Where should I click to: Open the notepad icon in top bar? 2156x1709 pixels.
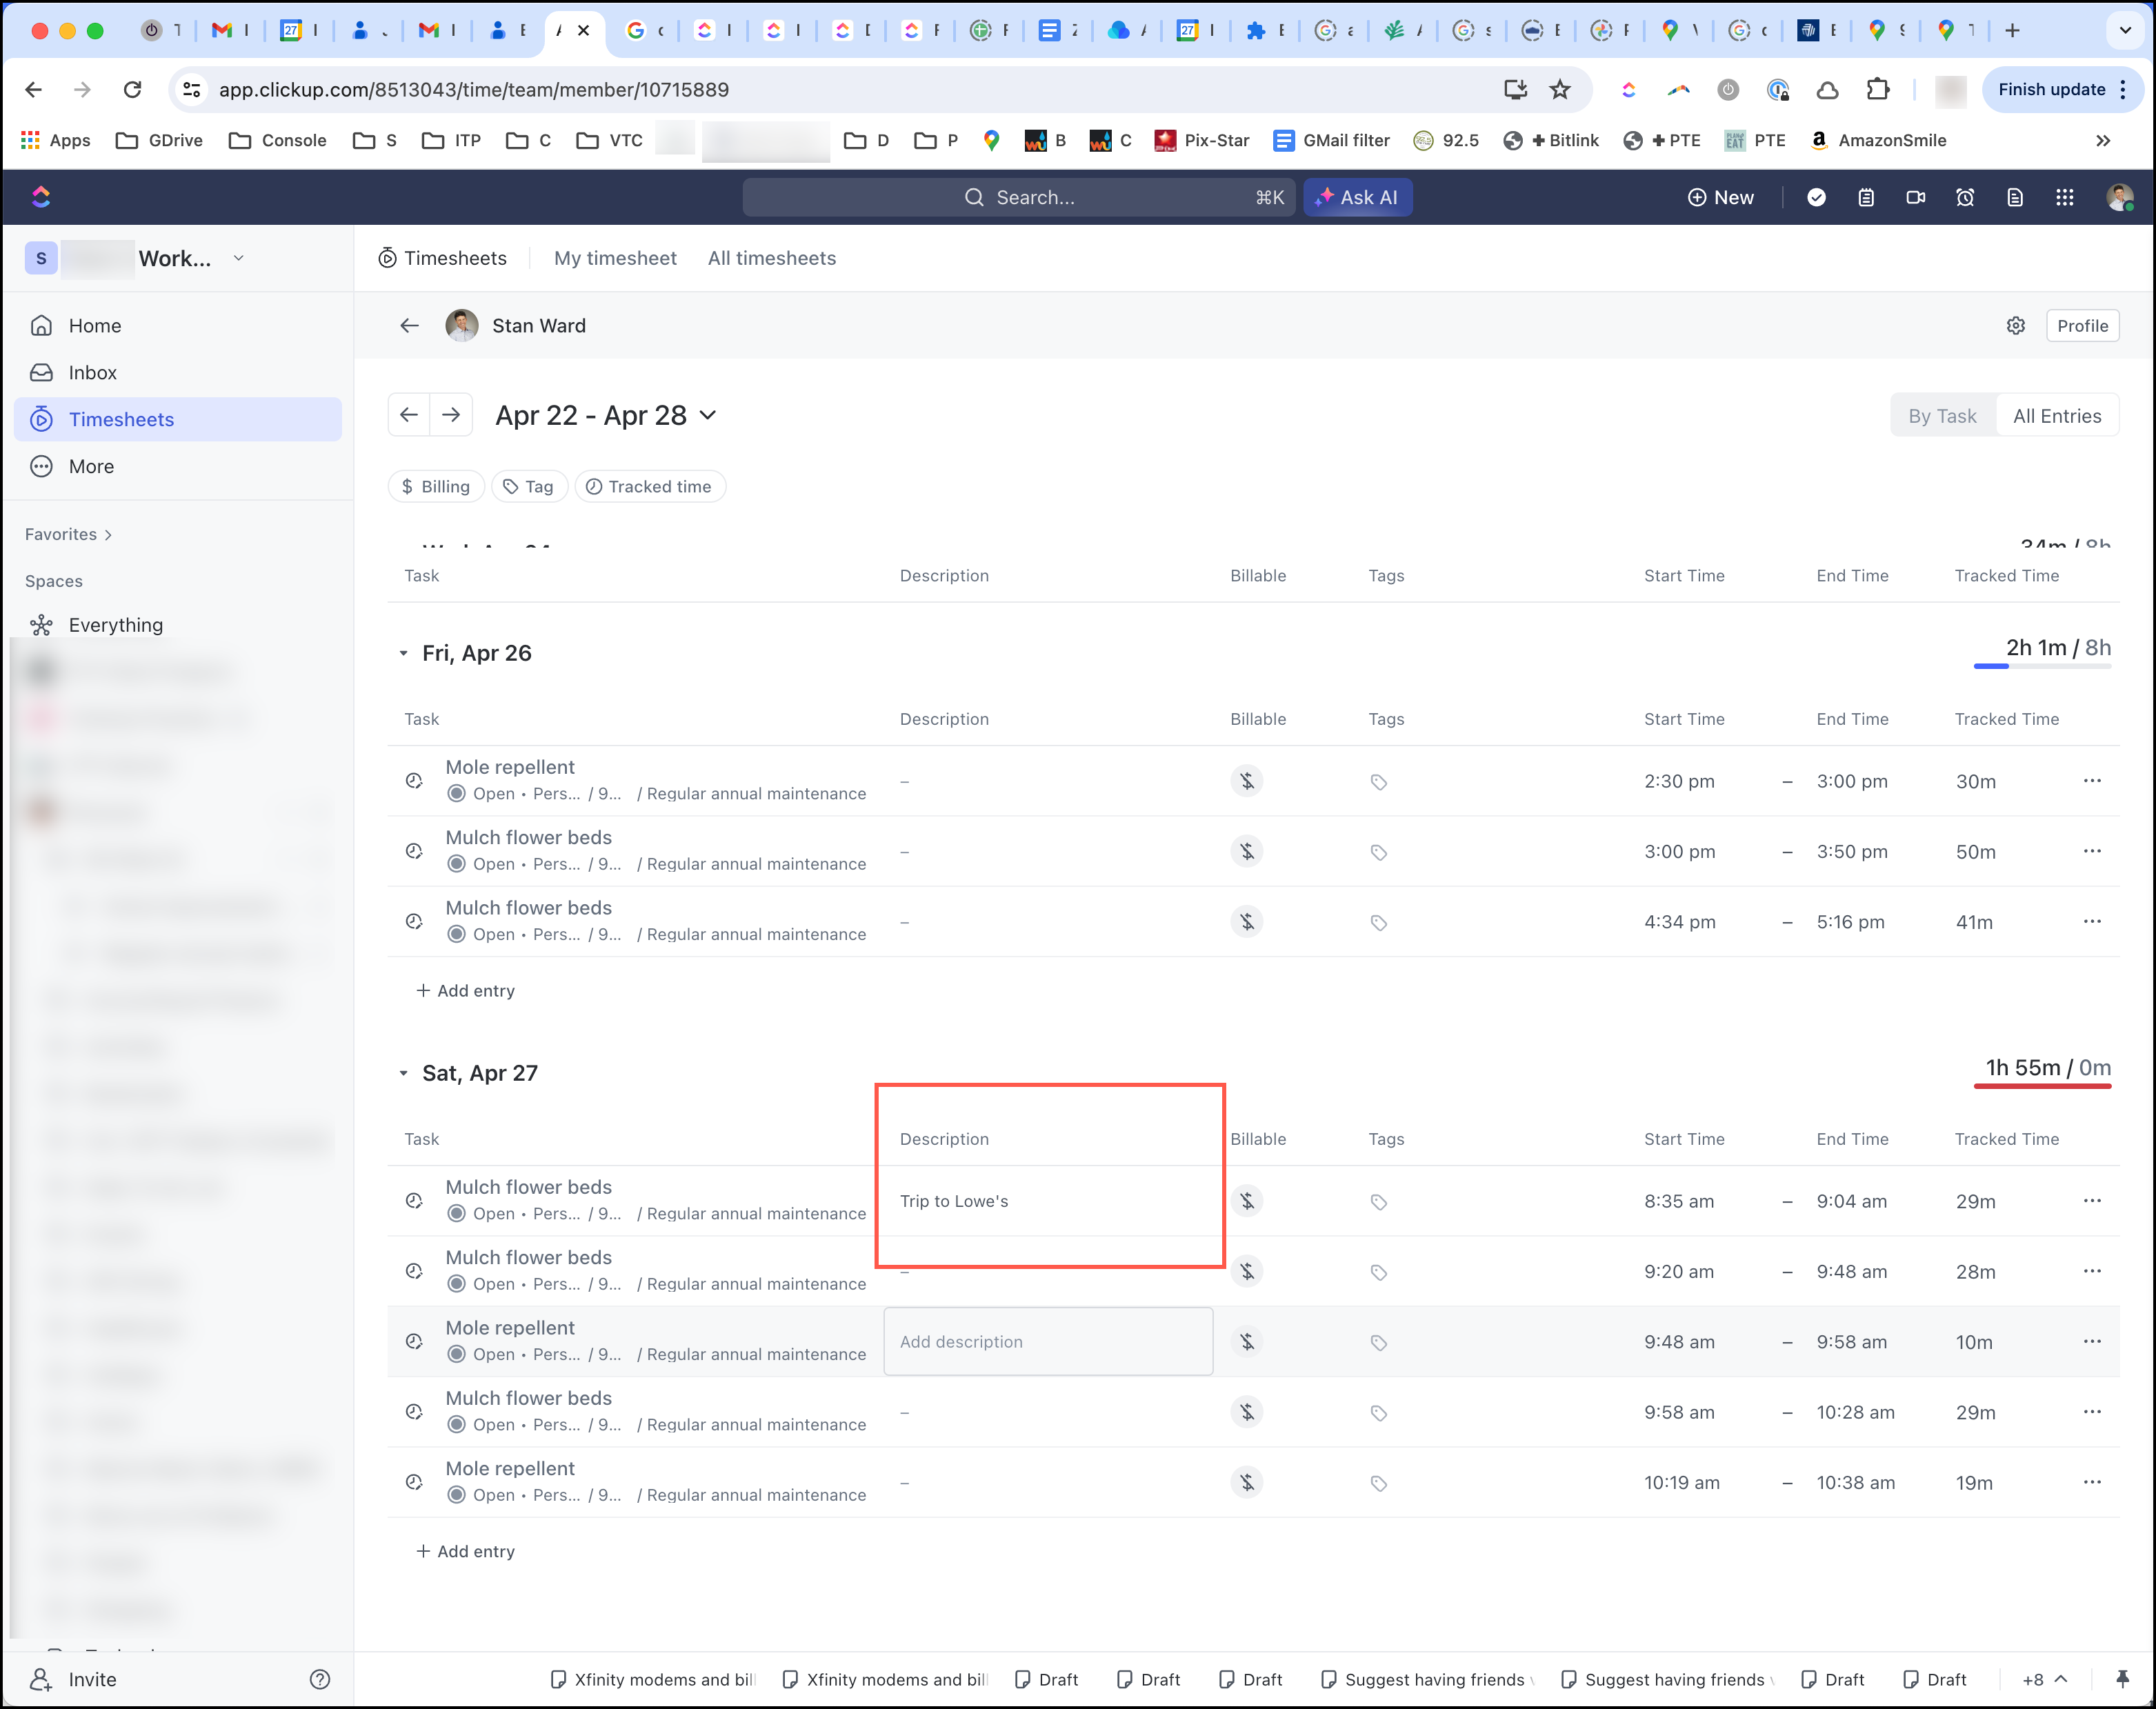click(x=1866, y=197)
